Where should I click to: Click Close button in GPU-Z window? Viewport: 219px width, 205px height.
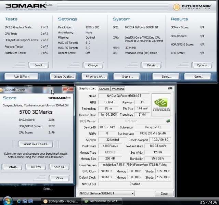164,194
